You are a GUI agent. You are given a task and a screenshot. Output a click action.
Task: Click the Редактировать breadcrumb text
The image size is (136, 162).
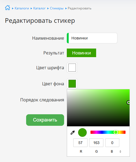point(79,8)
